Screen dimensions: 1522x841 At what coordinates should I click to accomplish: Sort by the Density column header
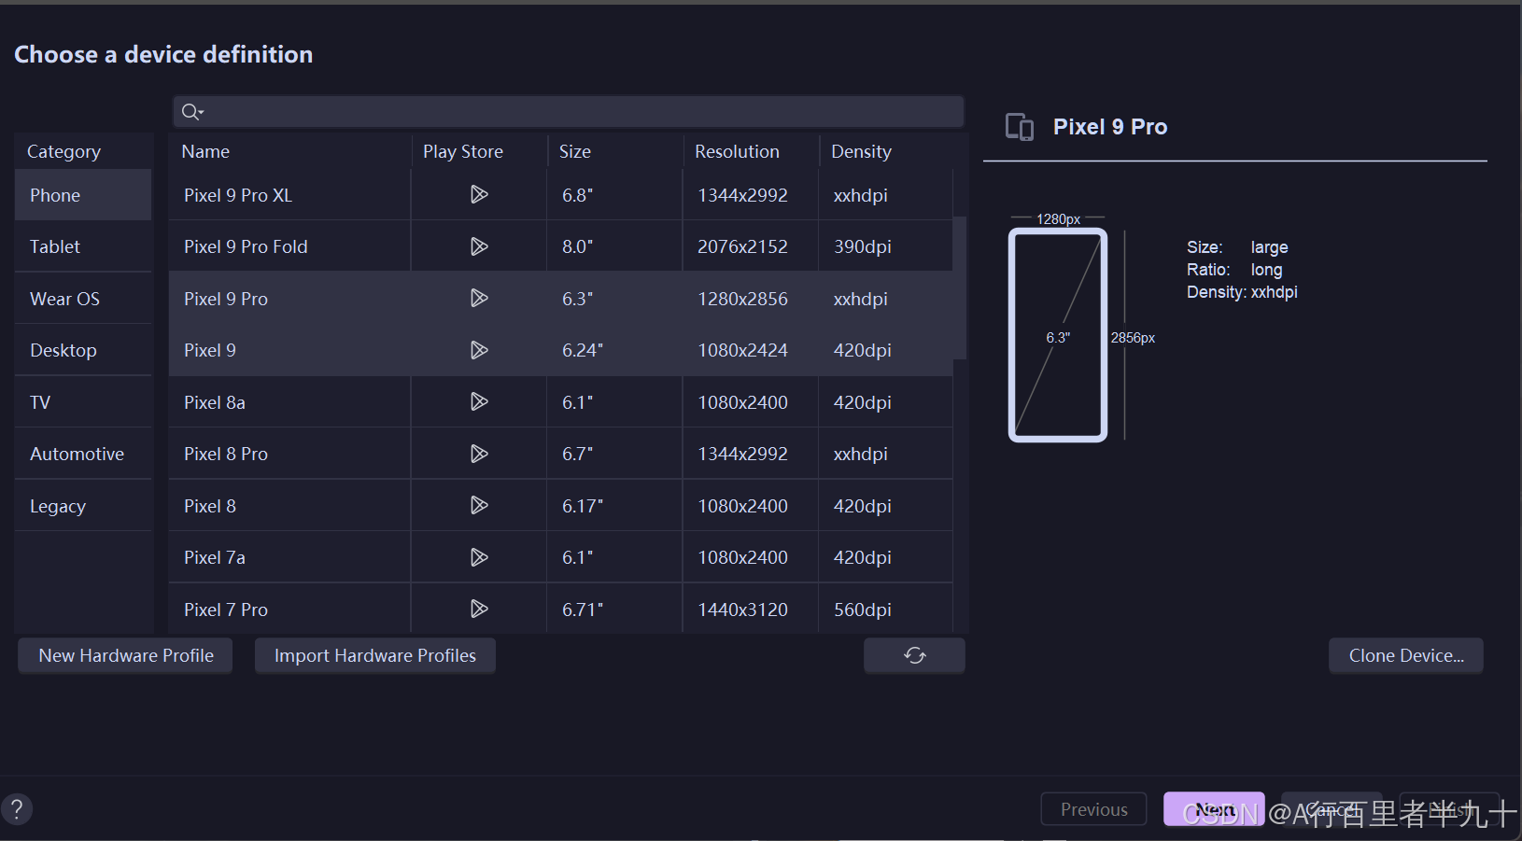[887, 151]
